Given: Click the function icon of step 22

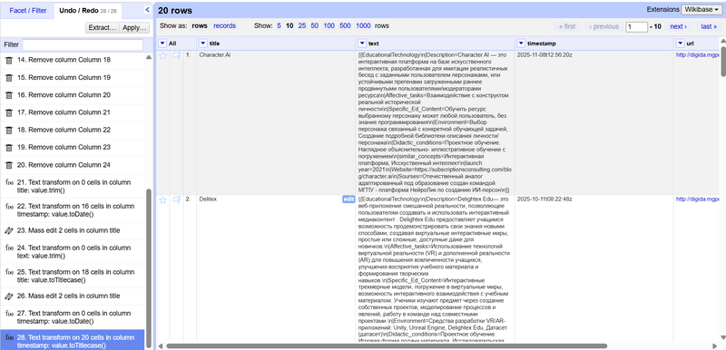Looking at the screenshot, I should point(9,206).
